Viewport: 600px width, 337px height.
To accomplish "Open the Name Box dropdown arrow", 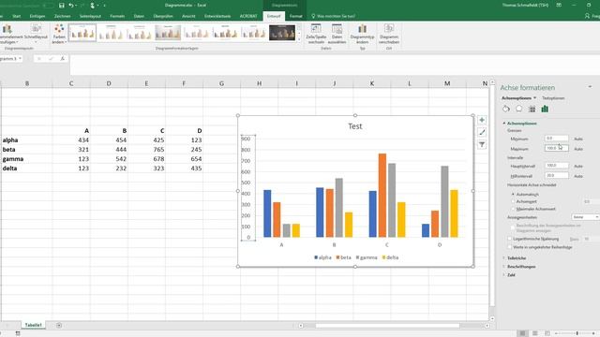I will point(20,58).
